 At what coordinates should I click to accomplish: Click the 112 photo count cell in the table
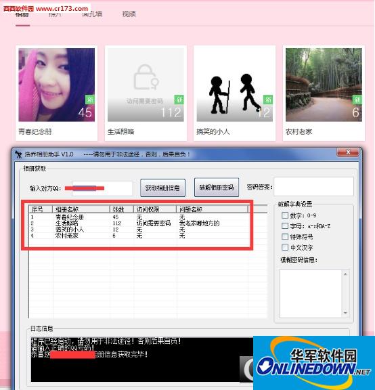click(x=117, y=223)
